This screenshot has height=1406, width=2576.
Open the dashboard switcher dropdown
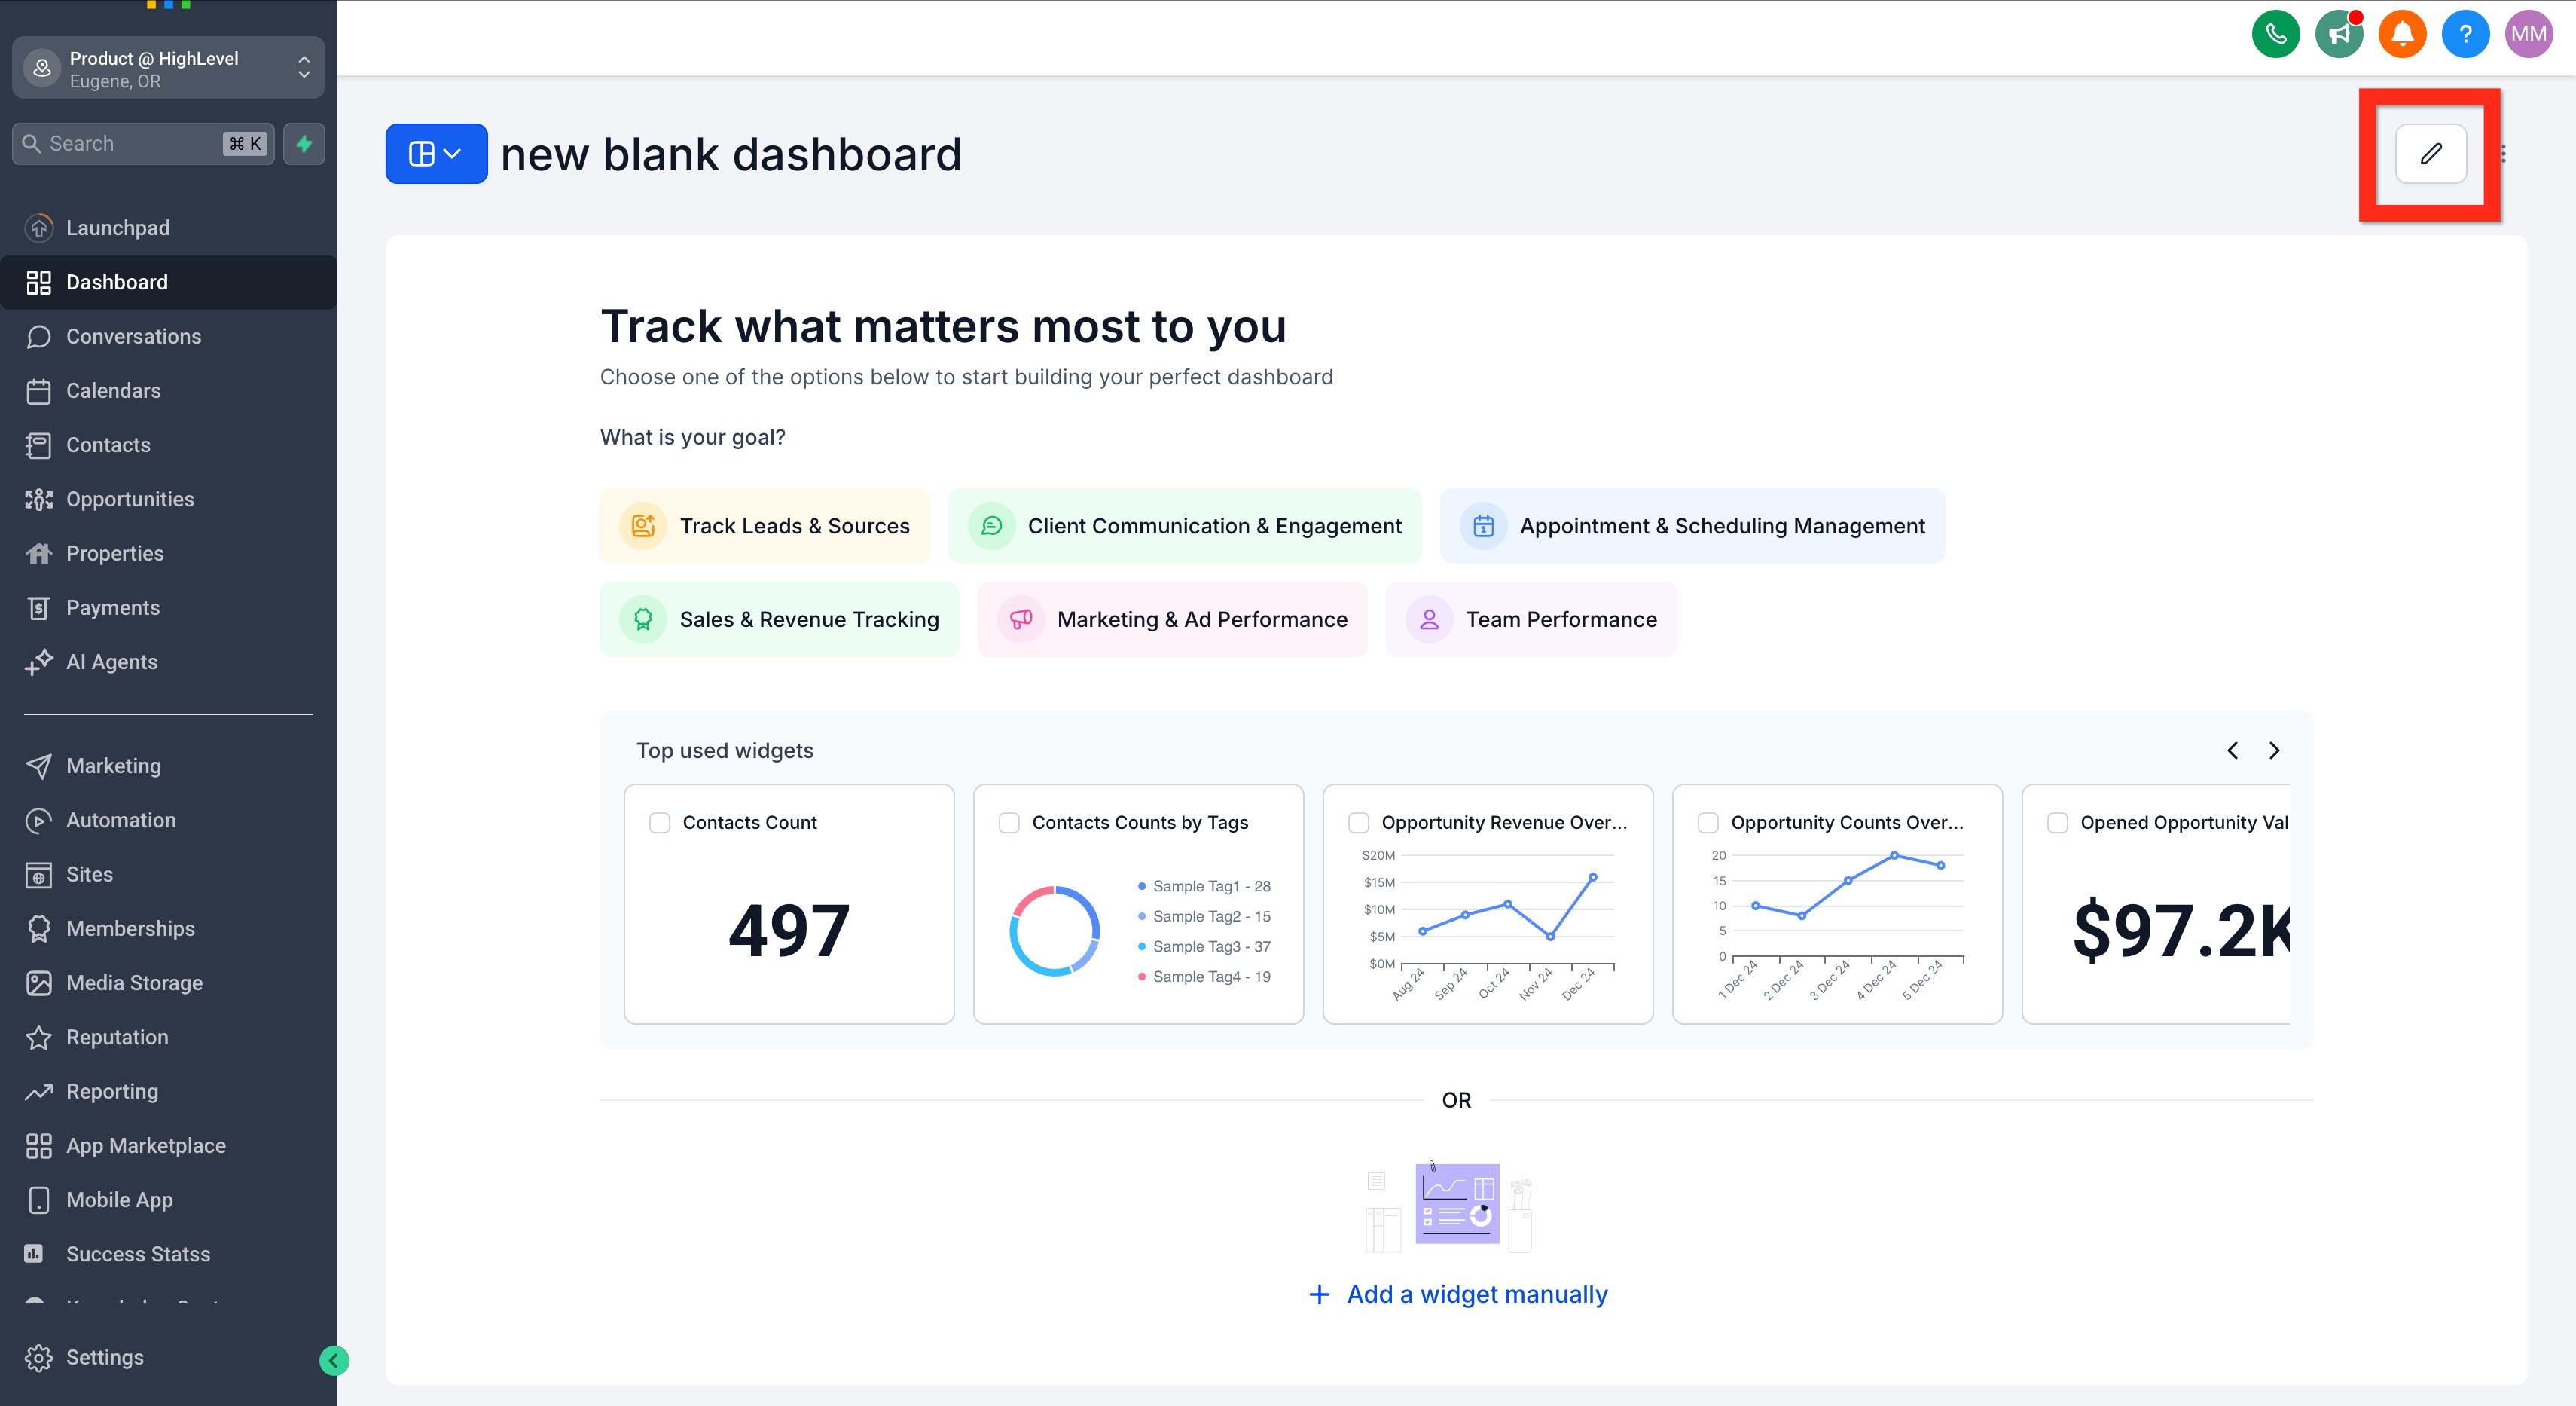[436, 154]
